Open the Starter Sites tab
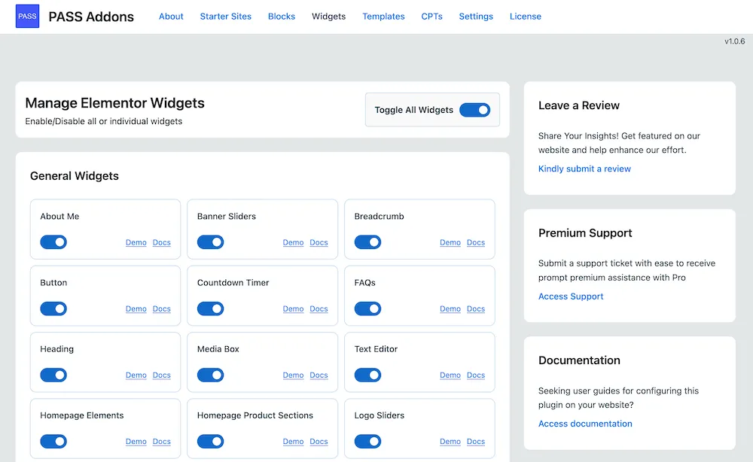This screenshot has height=462, width=753. tap(226, 17)
